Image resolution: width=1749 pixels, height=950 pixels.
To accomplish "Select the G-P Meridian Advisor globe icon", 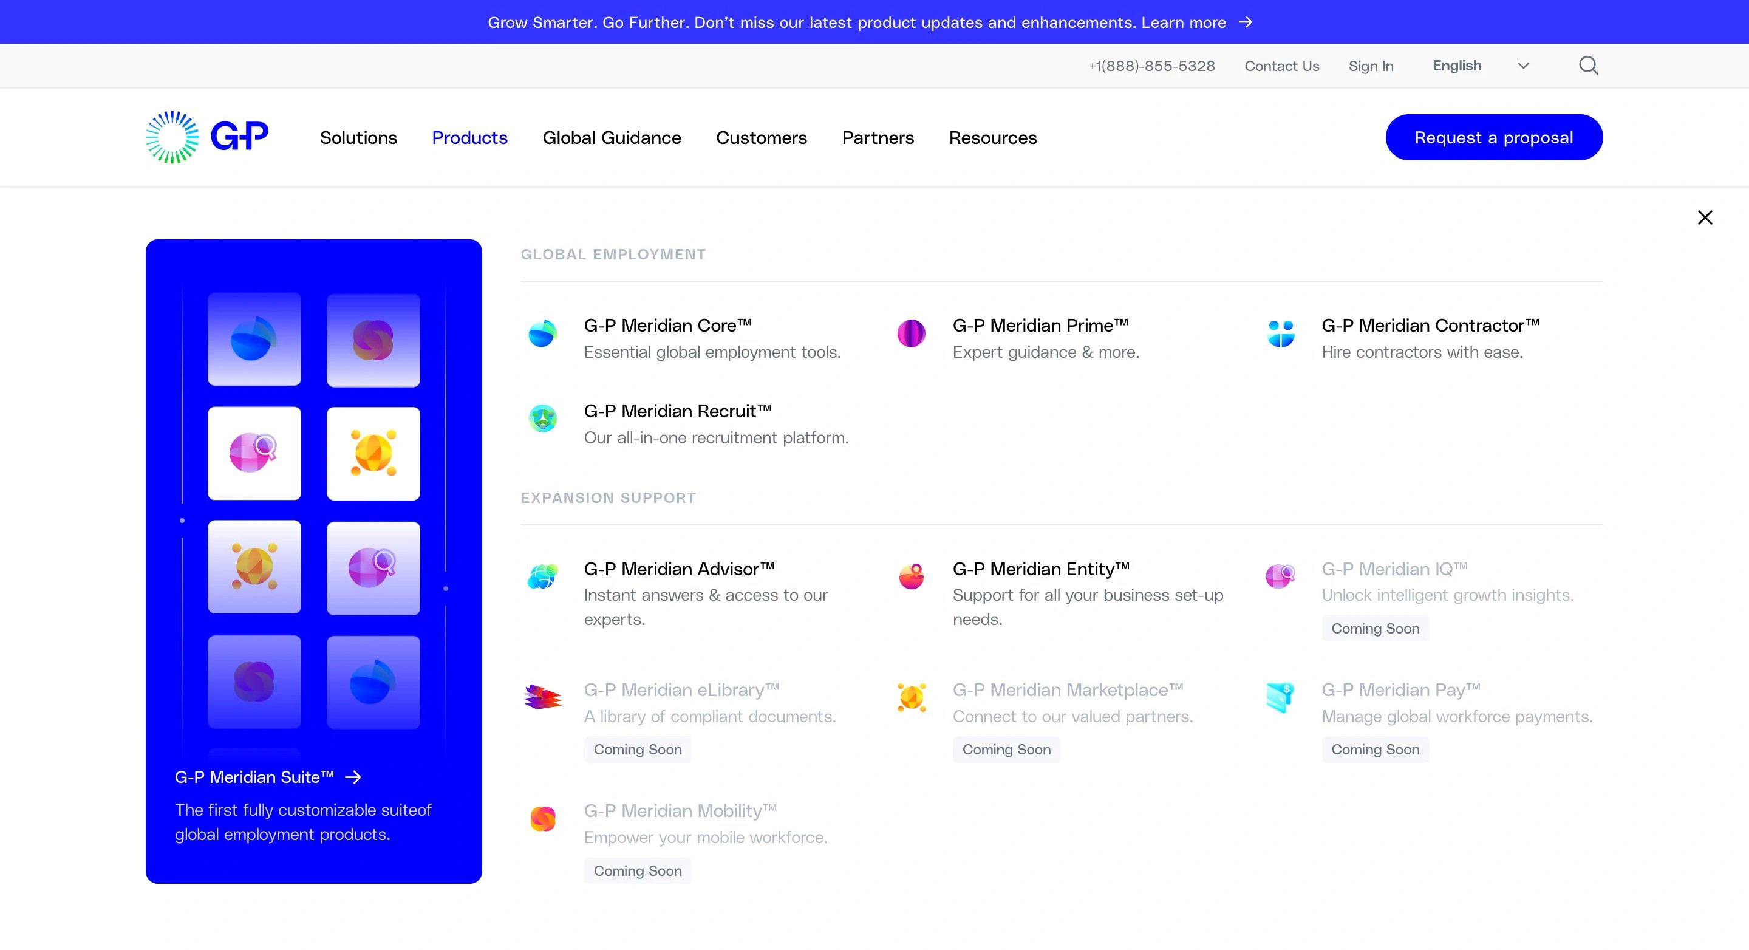I will [542, 576].
